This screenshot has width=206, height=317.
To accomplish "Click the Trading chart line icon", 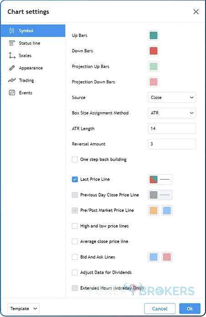I will (12, 80).
